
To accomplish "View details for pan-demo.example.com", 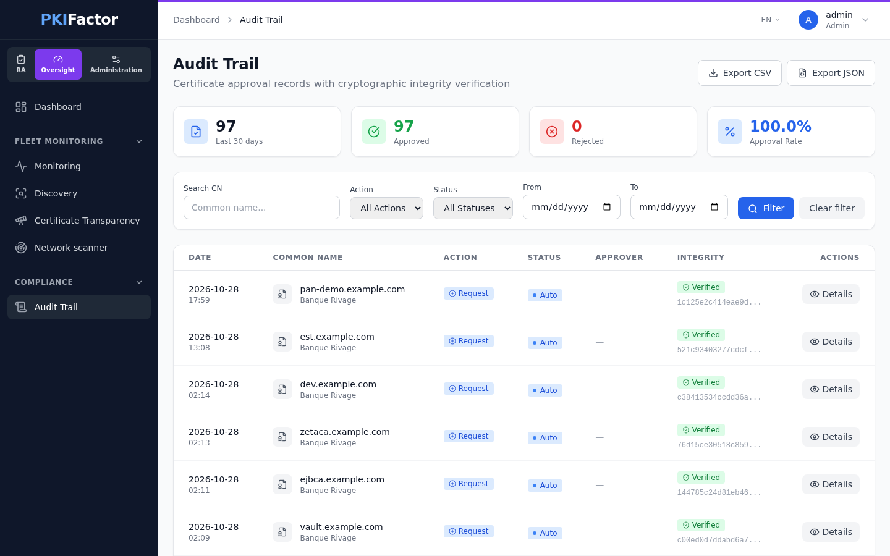I will pos(831,294).
